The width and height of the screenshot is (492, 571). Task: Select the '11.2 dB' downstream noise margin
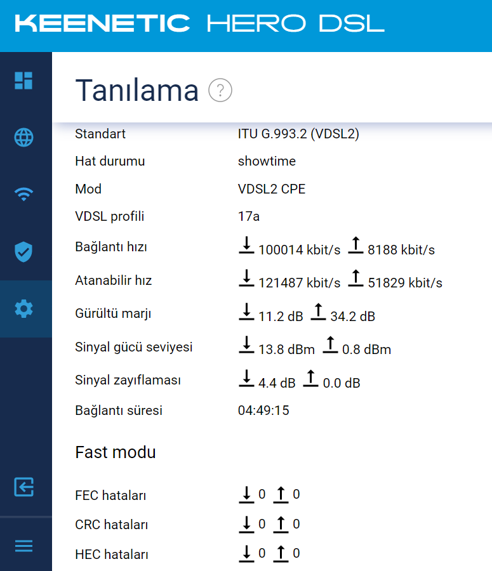[281, 316]
